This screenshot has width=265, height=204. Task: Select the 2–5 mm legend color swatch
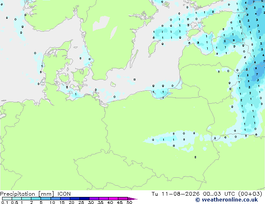(x=36, y=199)
